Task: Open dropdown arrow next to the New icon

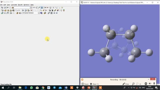Action: coord(4,10)
